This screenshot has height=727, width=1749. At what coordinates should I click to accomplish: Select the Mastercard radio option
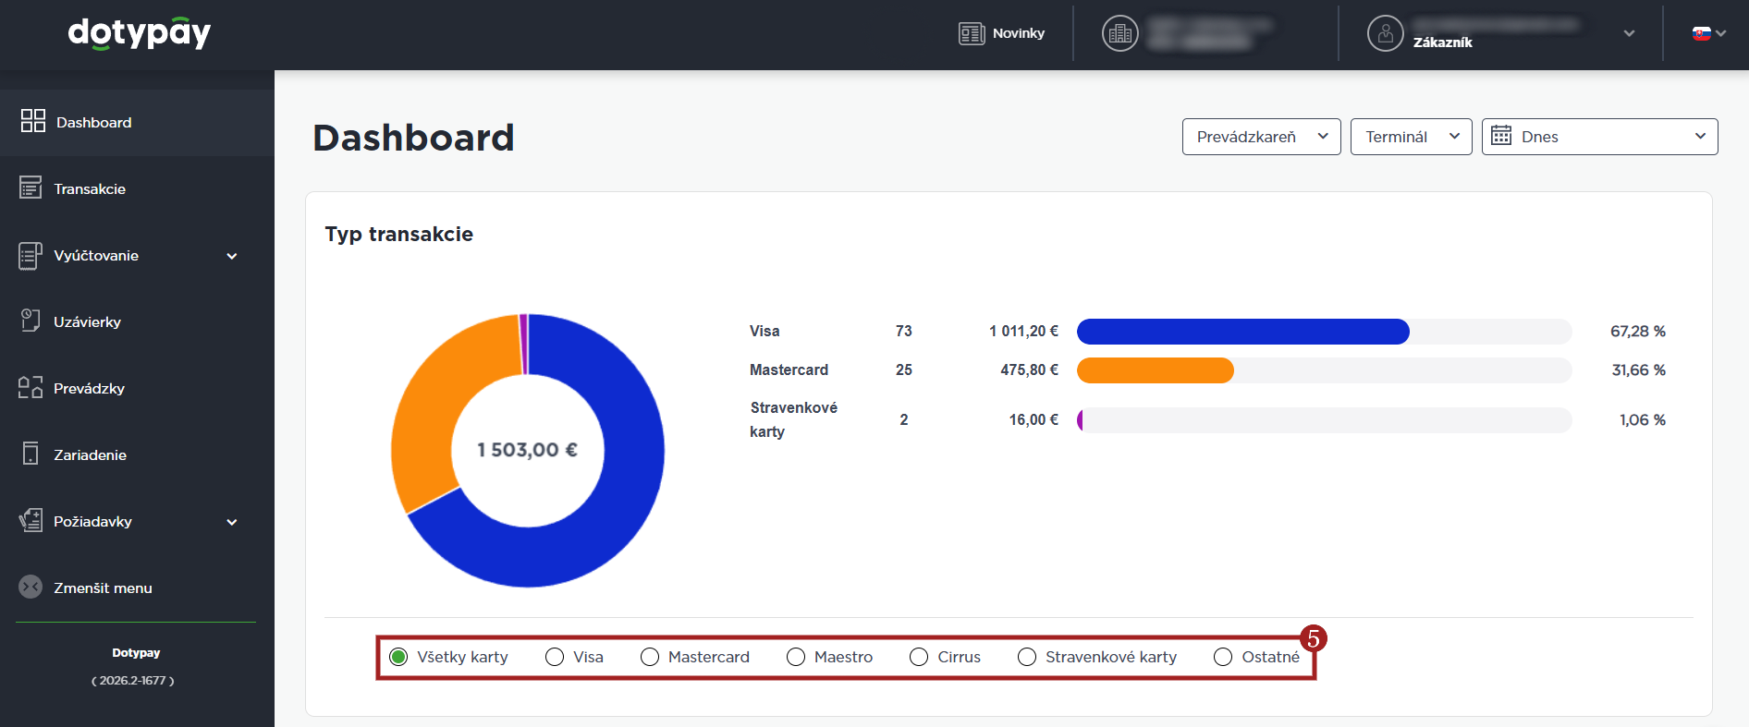[650, 657]
